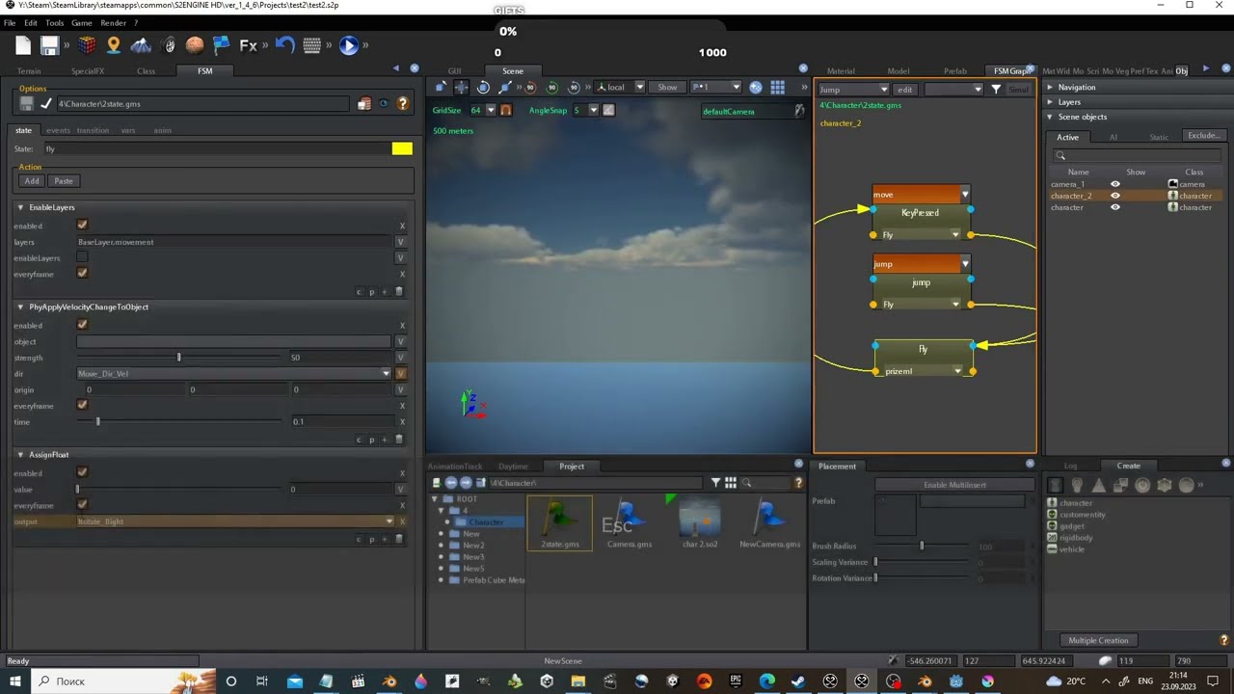Collapse the AssignFloat action section
This screenshot has width=1234, height=694.
[20, 454]
